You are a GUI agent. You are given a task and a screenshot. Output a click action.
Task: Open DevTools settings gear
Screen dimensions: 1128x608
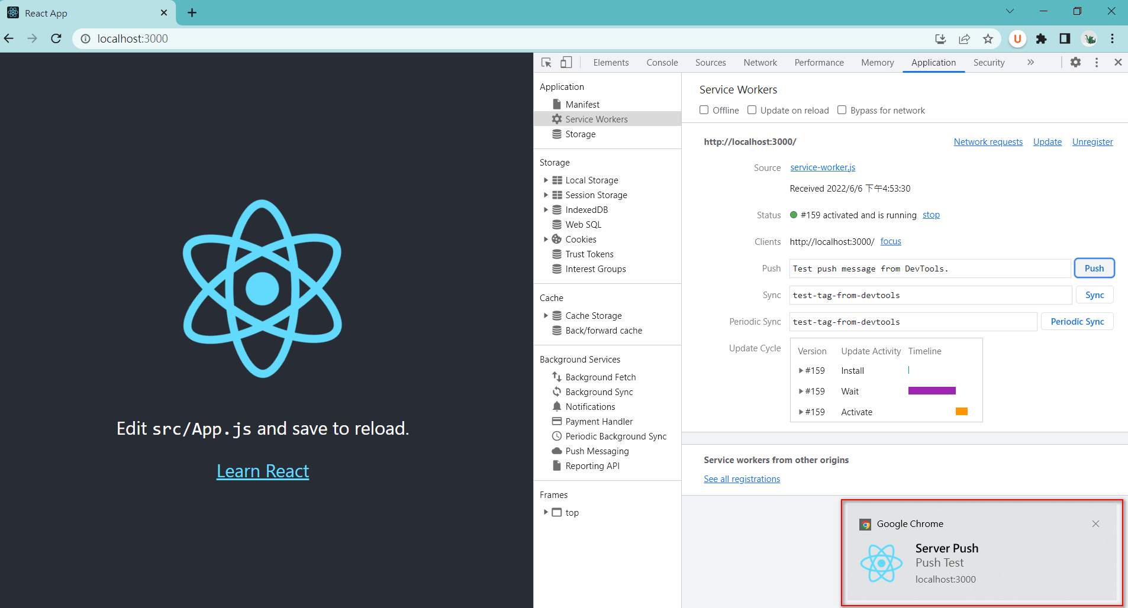tap(1075, 63)
